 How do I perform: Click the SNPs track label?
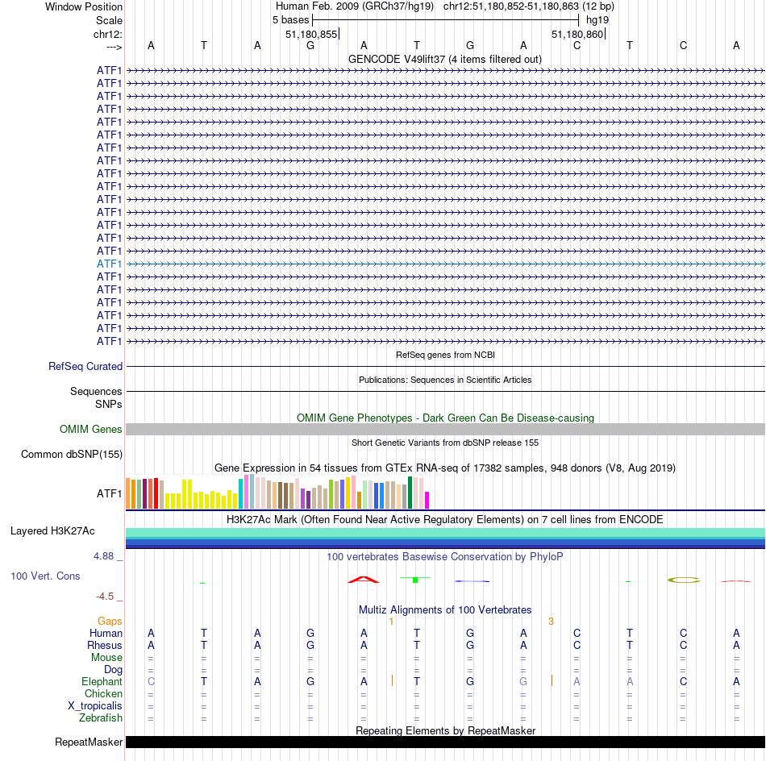(x=109, y=405)
